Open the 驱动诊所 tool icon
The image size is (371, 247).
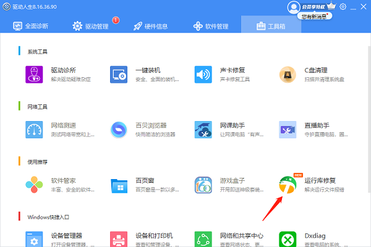[x=34, y=75]
